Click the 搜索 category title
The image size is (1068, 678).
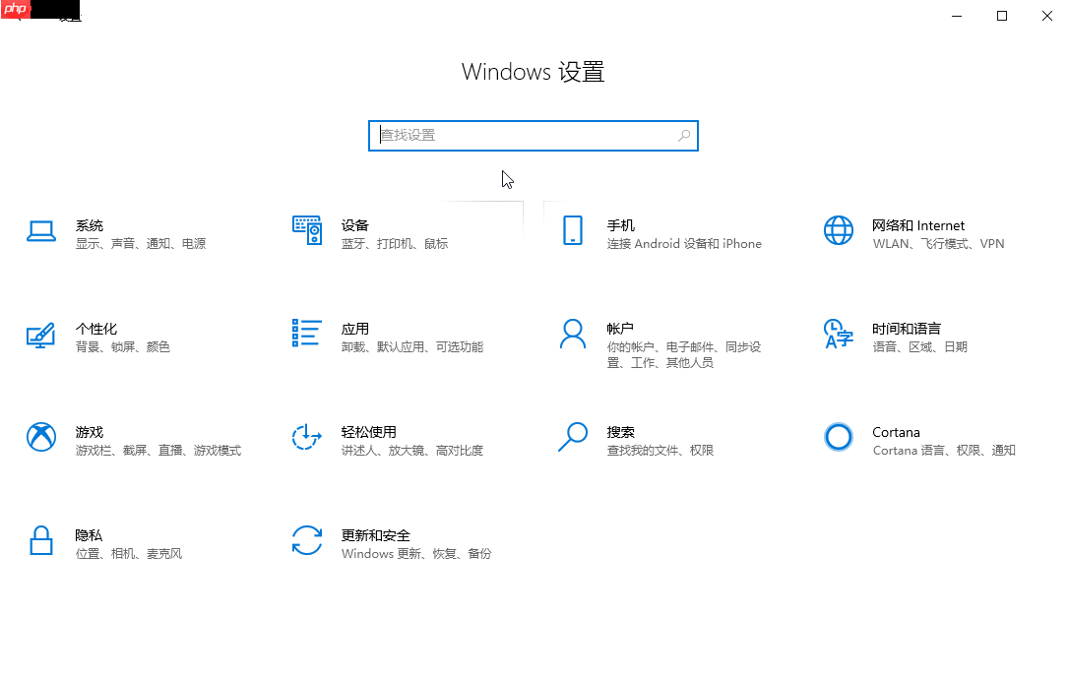click(x=620, y=432)
